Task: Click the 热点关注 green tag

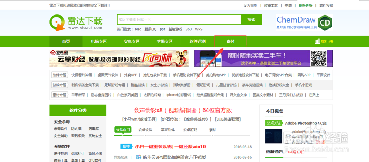Action: pos(274,123)
